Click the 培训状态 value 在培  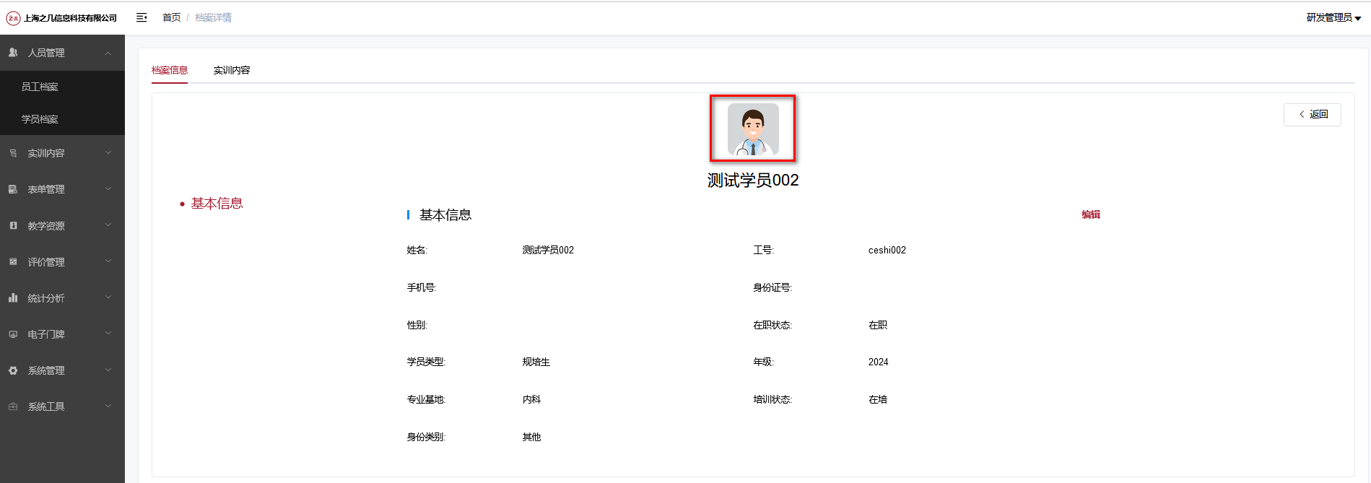pyautogui.click(x=878, y=399)
